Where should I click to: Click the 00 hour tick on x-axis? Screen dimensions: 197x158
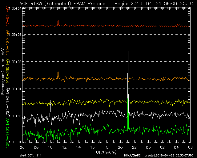148,147
